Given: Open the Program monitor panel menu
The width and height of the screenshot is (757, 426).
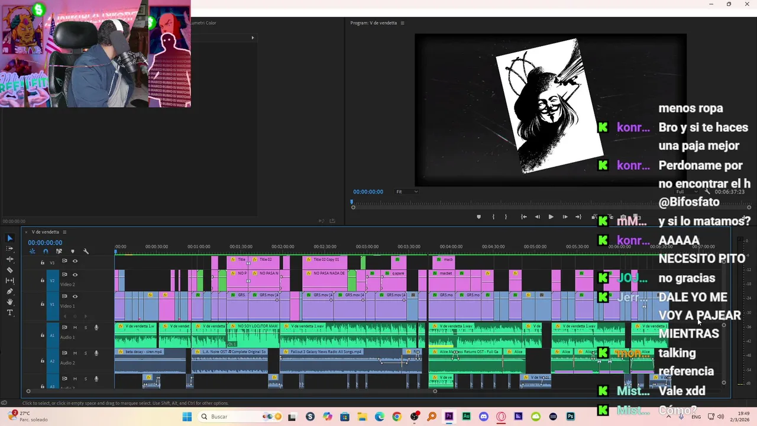Looking at the screenshot, I should pos(403,23).
